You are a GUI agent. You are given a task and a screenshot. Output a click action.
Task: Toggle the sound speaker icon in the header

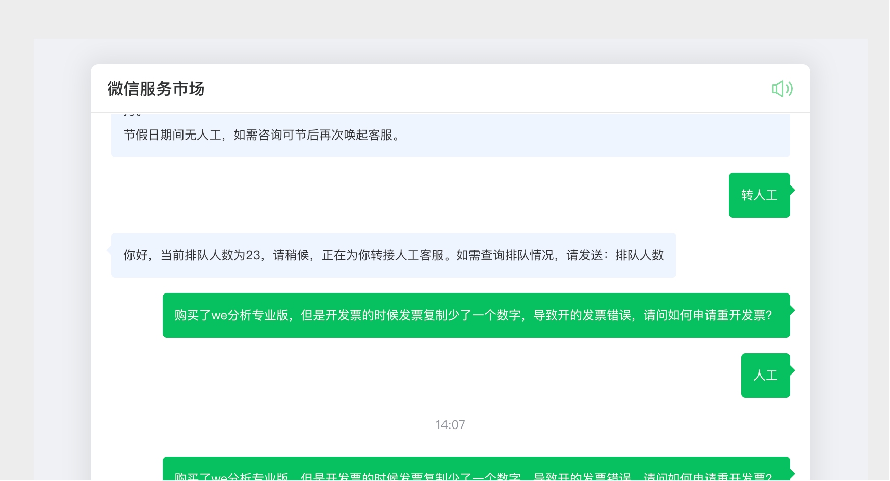pos(782,89)
